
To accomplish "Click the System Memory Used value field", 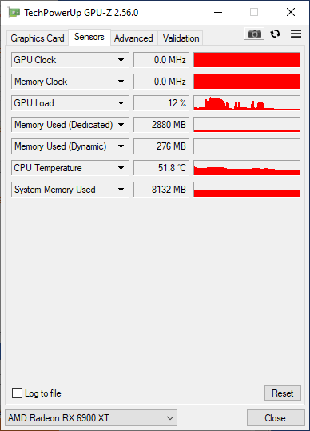I will pyautogui.click(x=161, y=190).
